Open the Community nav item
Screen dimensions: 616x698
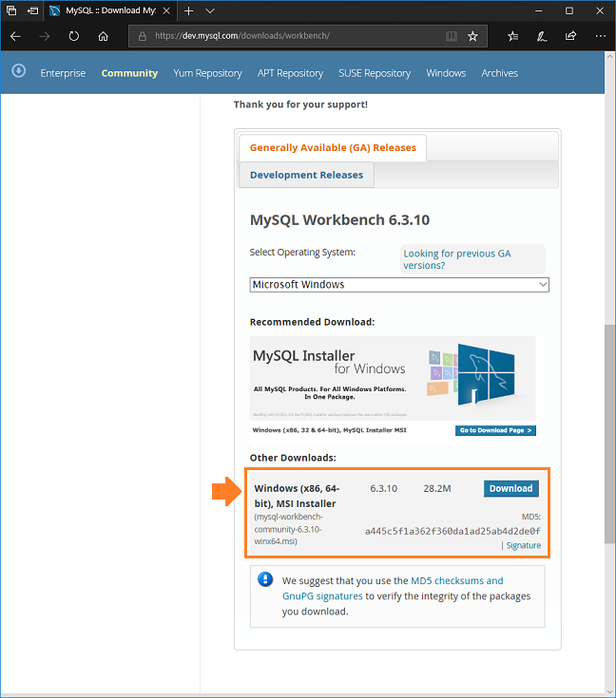click(129, 73)
